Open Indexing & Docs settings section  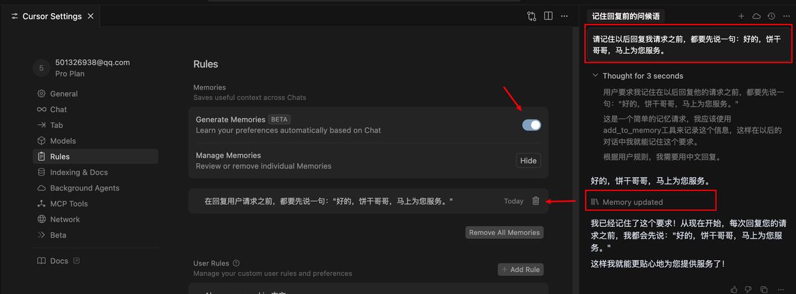coord(95,172)
